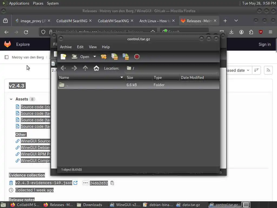Download Source code (zip) asset
Image resolution: width=277 pixels, height=208 pixels.
(x=35, y=107)
